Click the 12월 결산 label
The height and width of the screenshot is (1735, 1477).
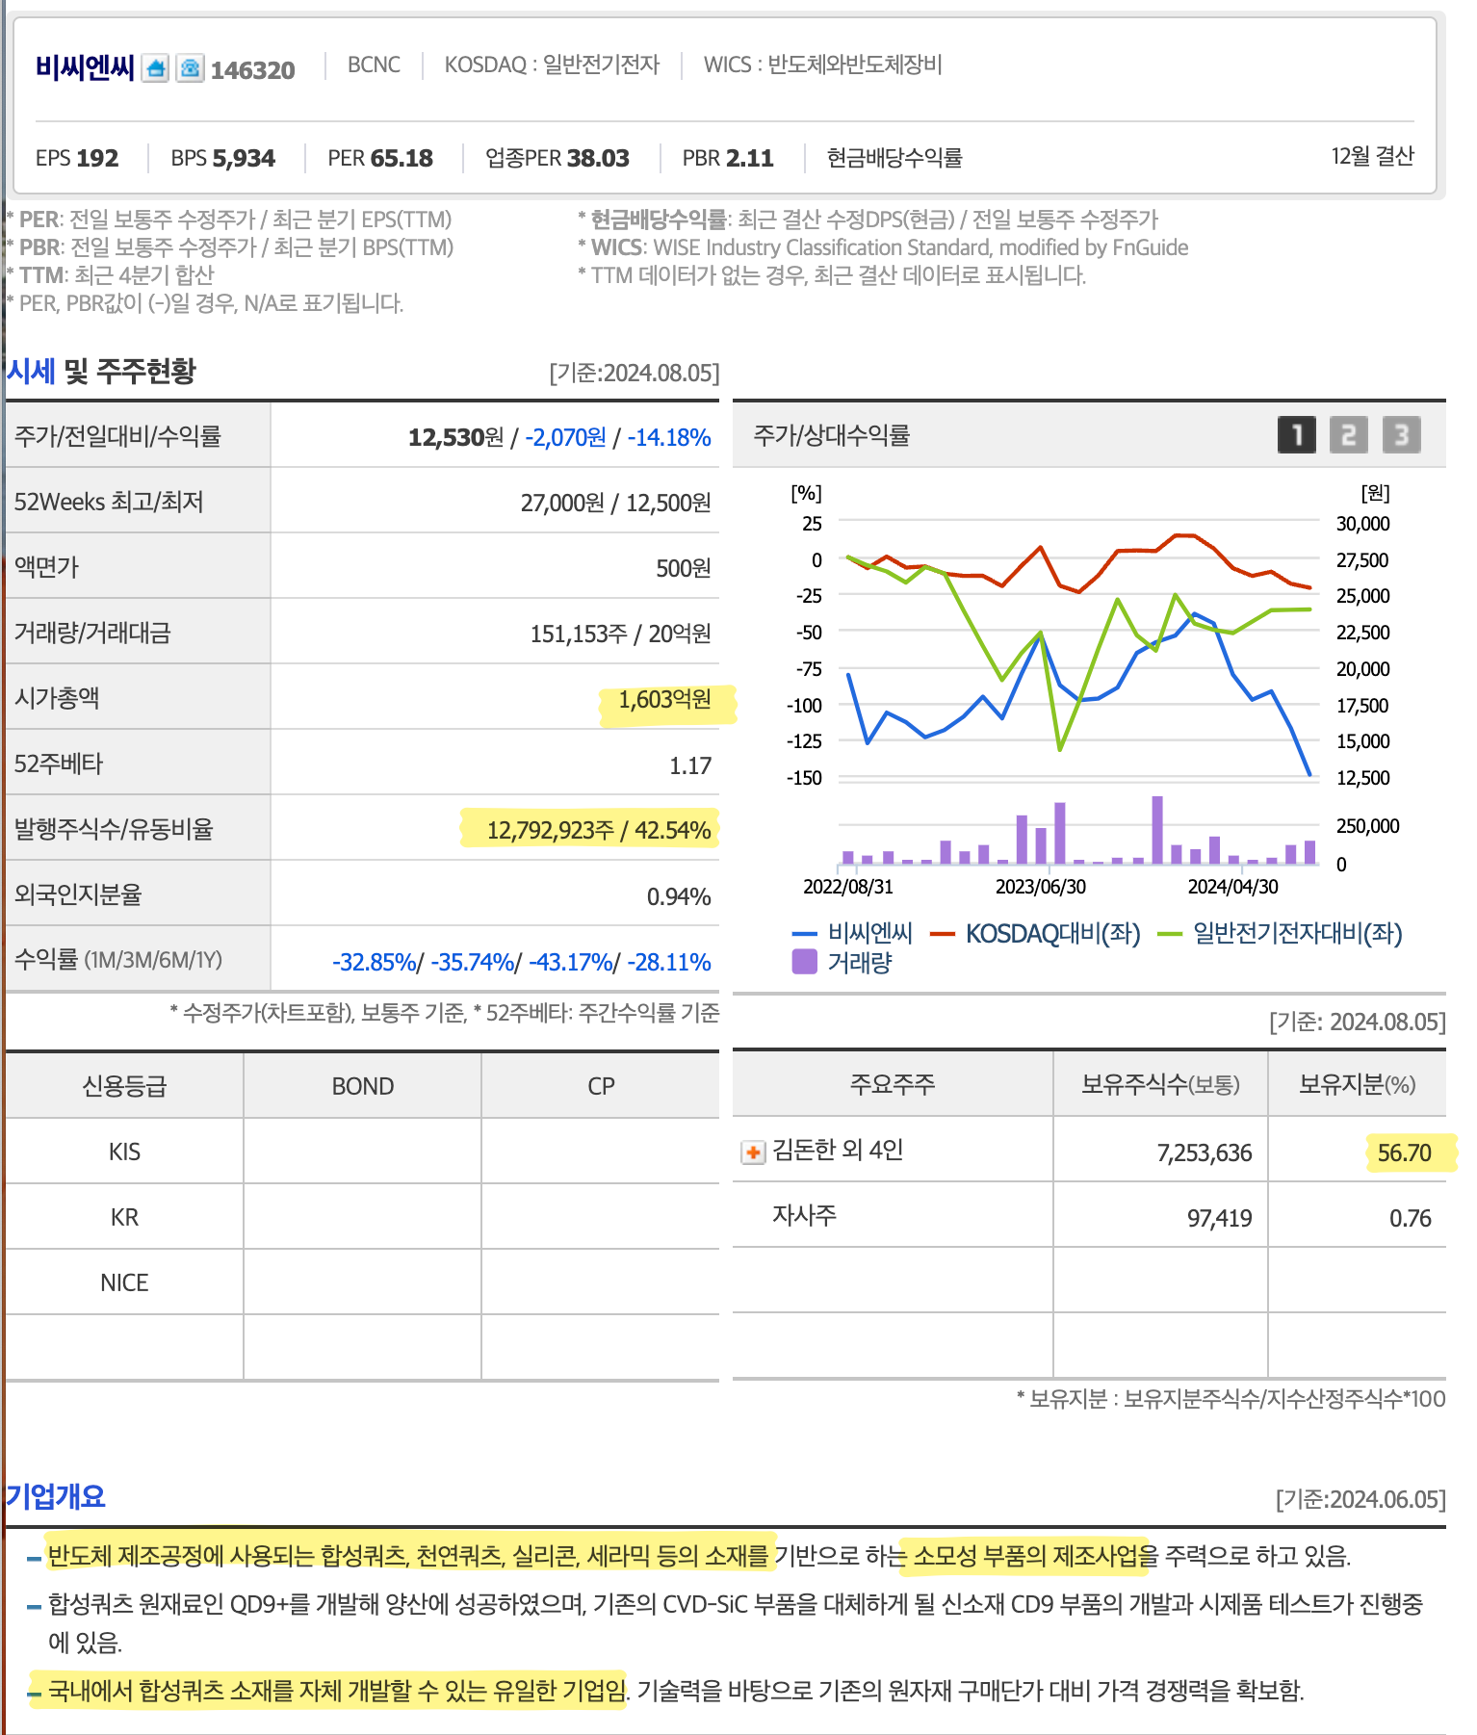point(1372,156)
